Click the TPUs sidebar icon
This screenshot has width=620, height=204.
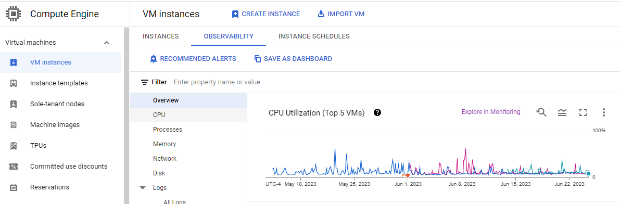pos(14,146)
